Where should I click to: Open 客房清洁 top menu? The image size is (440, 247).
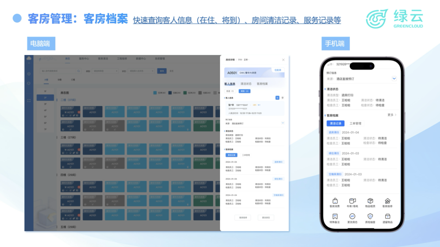[103, 59]
